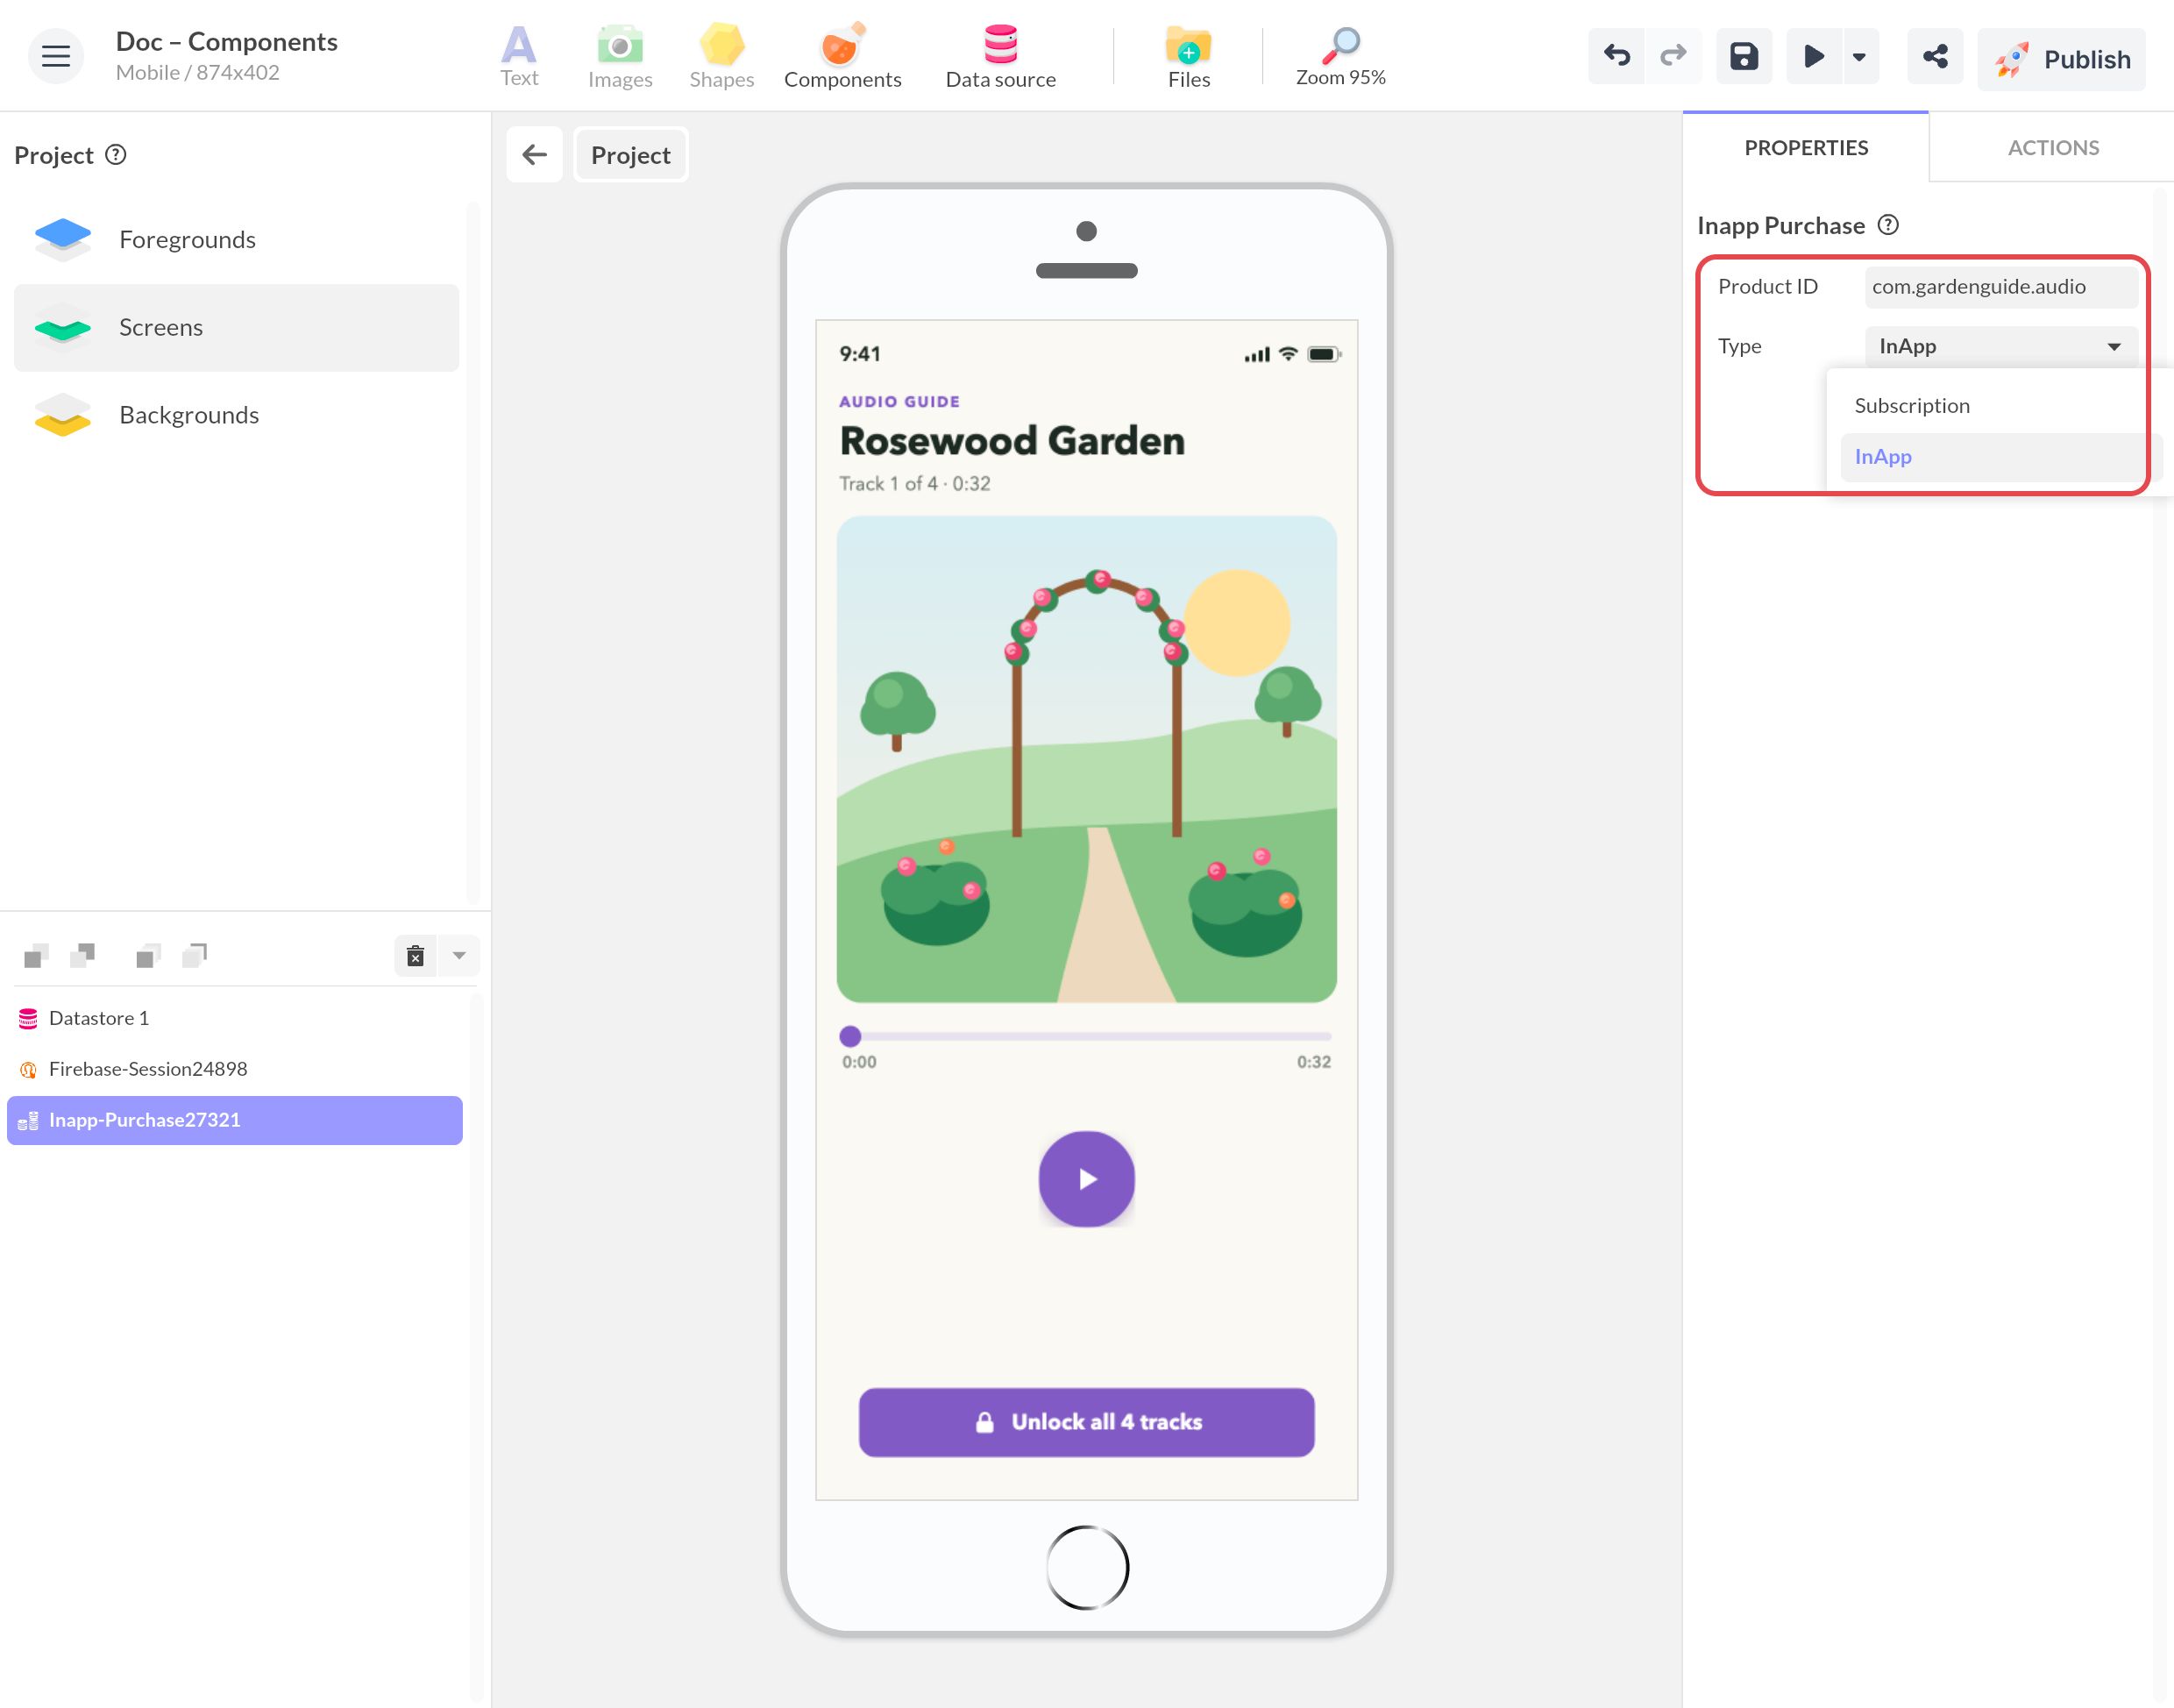The width and height of the screenshot is (2174, 1708).
Task: Select Datastore 1 element
Action: pos(234,1018)
